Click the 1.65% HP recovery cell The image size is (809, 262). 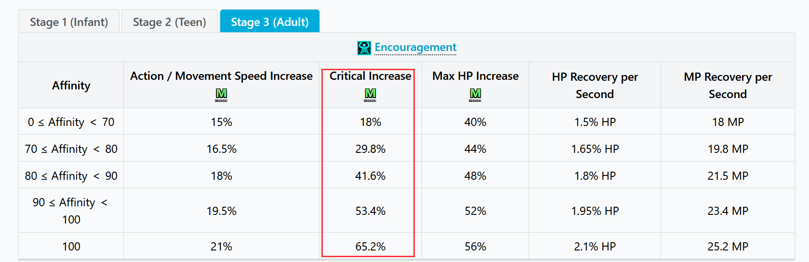coord(595,149)
